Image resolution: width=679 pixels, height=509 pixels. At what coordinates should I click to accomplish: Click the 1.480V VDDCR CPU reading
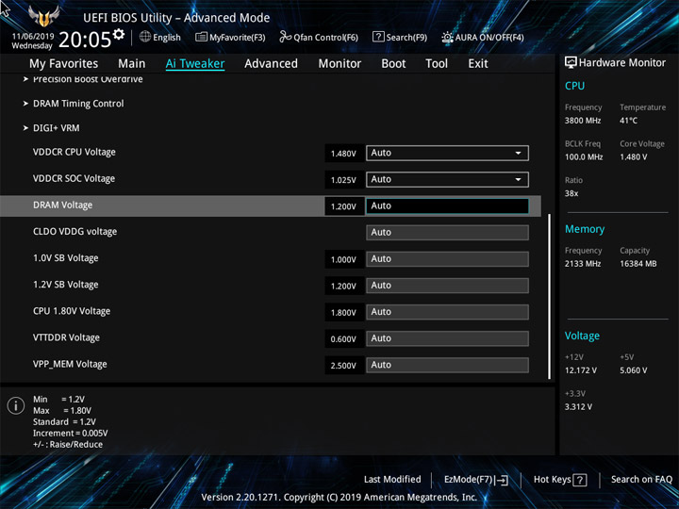[x=343, y=154]
